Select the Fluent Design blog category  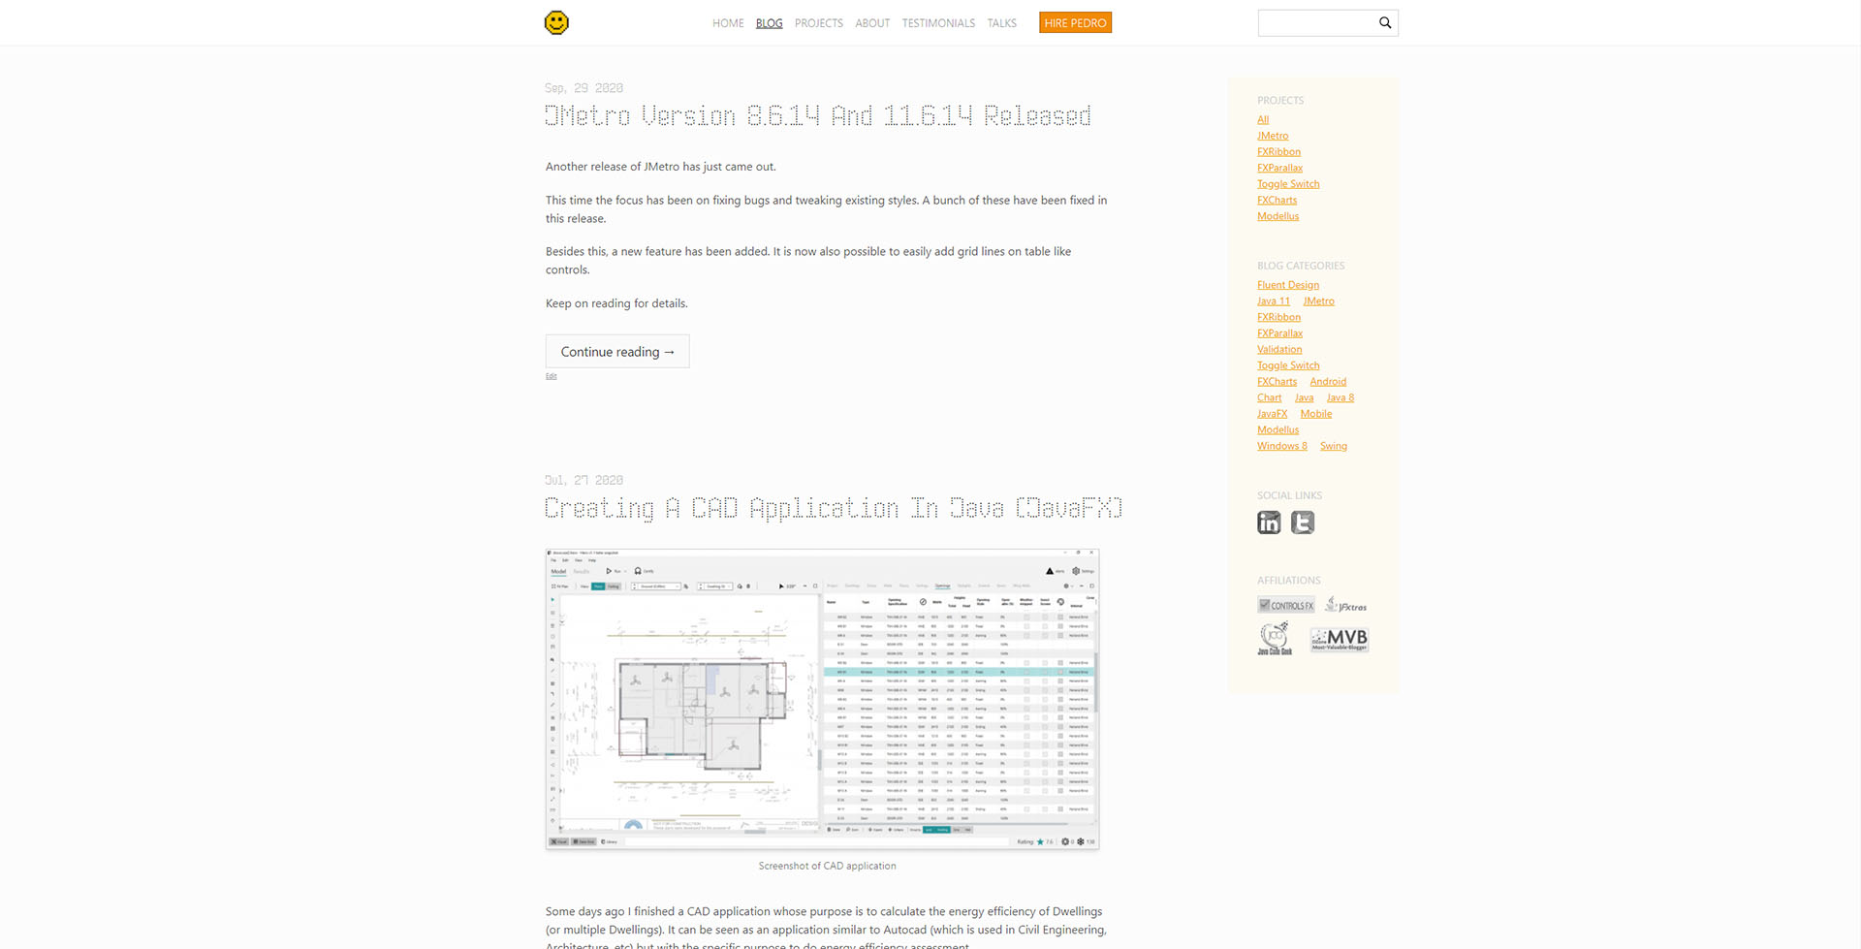1288,285
